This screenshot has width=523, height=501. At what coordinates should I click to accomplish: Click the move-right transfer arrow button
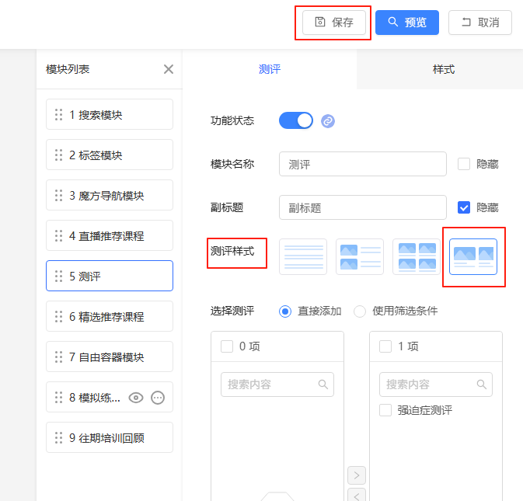click(357, 475)
